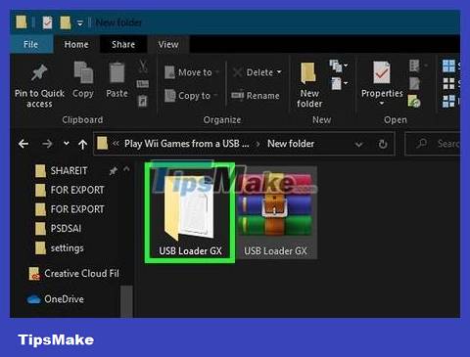Image resolution: width=470 pixels, height=357 pixels.
Task: Switch to the View tab
Action: pos(168,44)
